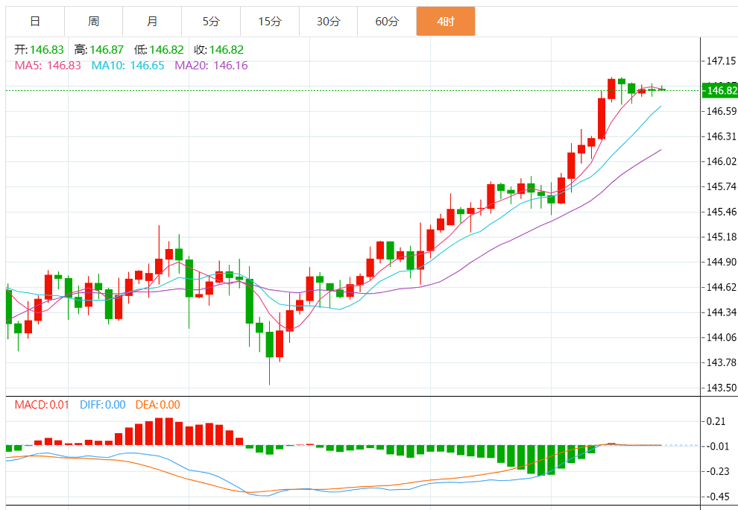Click the 高: 146.87 high price value
738x510 pixels.
pyautogui.click(x=99, y=50)
